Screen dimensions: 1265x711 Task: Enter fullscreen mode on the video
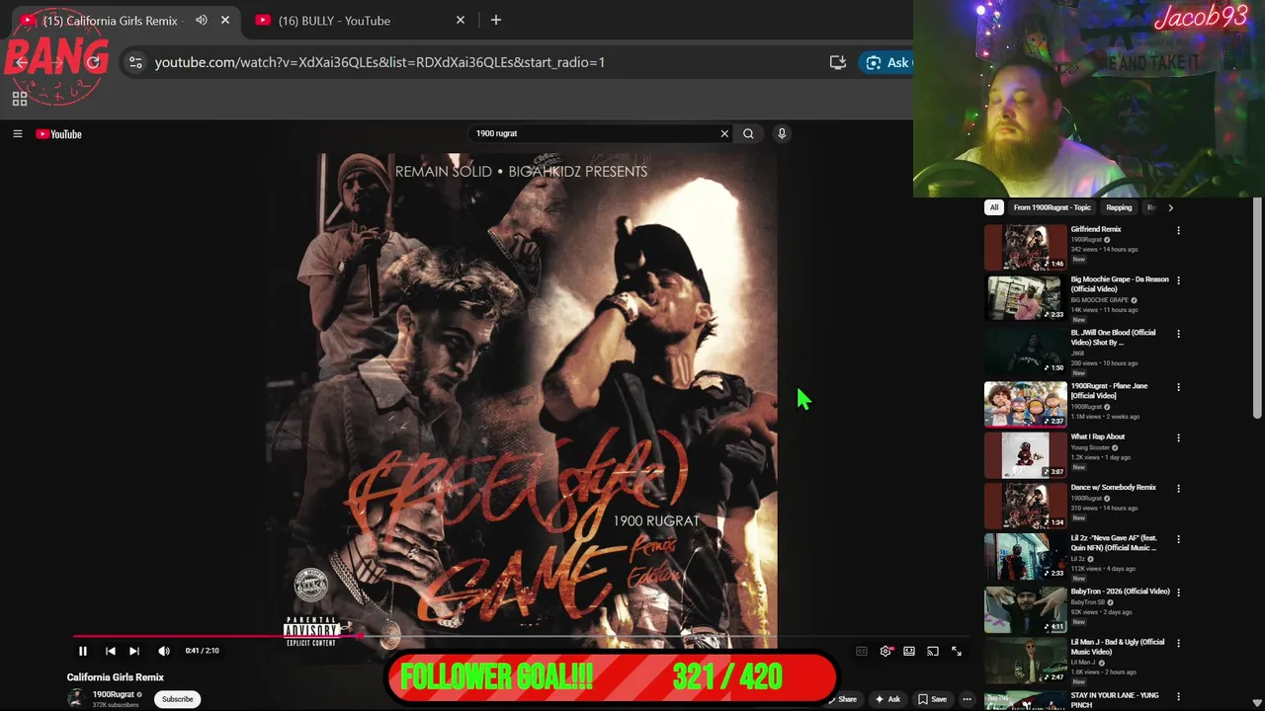pos(957,651)
